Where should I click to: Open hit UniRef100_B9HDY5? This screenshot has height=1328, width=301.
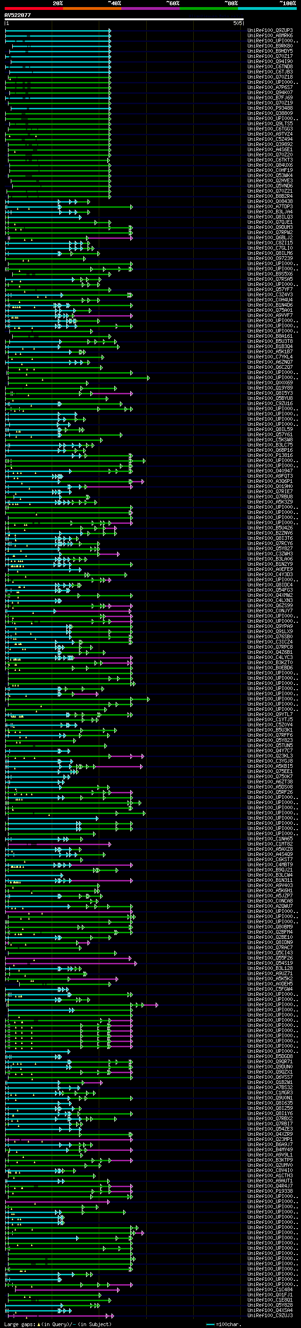[x=270, y=51]
